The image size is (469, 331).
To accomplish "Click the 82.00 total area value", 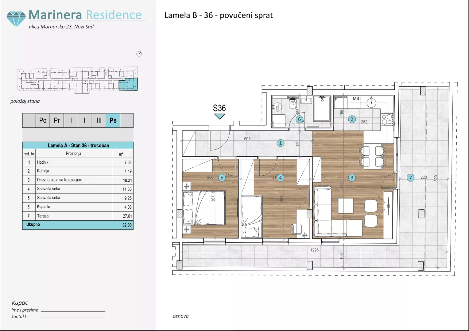I will [127, 225].
